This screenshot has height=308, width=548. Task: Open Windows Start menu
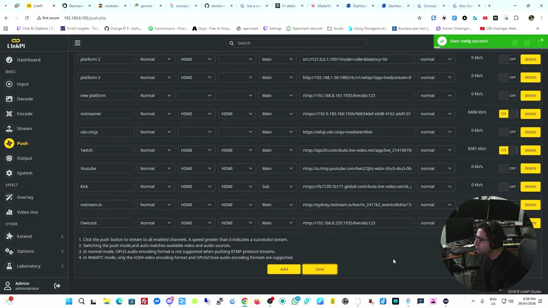(x=69, y=302)
